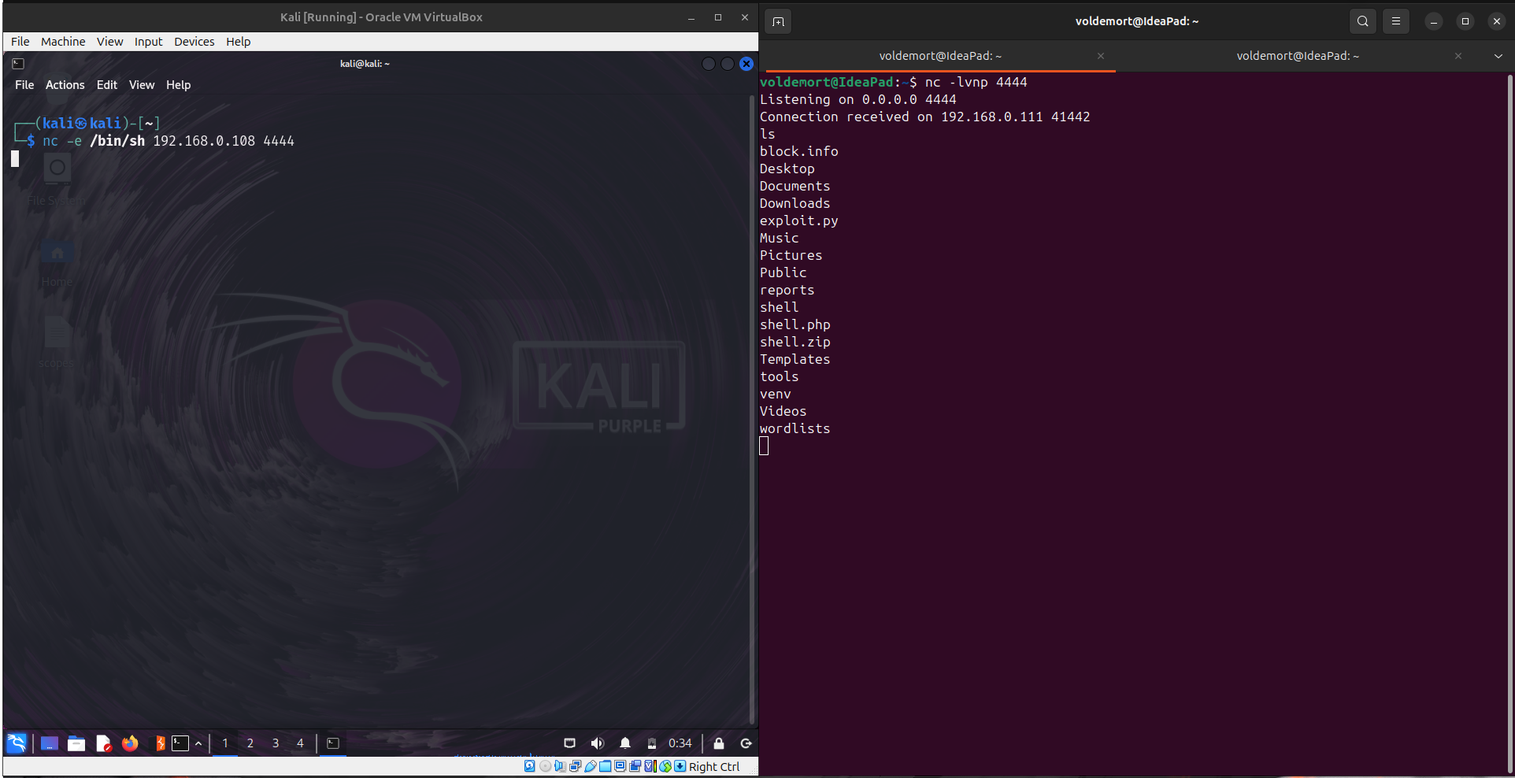Launch the text editor from Kali panel
This screenshot has width=1515, height=778.
pos(103,743)
